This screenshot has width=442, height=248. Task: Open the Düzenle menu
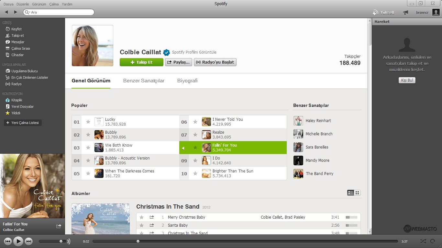pyautogui.click(x=23, y=4)
